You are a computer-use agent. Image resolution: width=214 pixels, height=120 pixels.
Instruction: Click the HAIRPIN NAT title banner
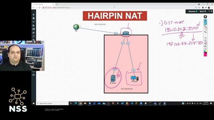[115, 16]
